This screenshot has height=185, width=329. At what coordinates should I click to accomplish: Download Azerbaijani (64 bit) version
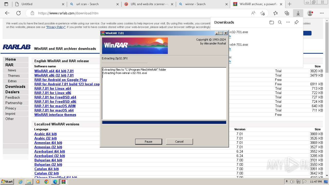click(x=50, y=152)
